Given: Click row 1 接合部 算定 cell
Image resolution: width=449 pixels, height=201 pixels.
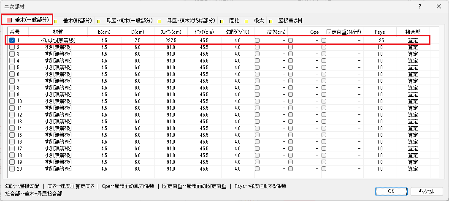Looking at the screenshot, I should tap(412, 40).
